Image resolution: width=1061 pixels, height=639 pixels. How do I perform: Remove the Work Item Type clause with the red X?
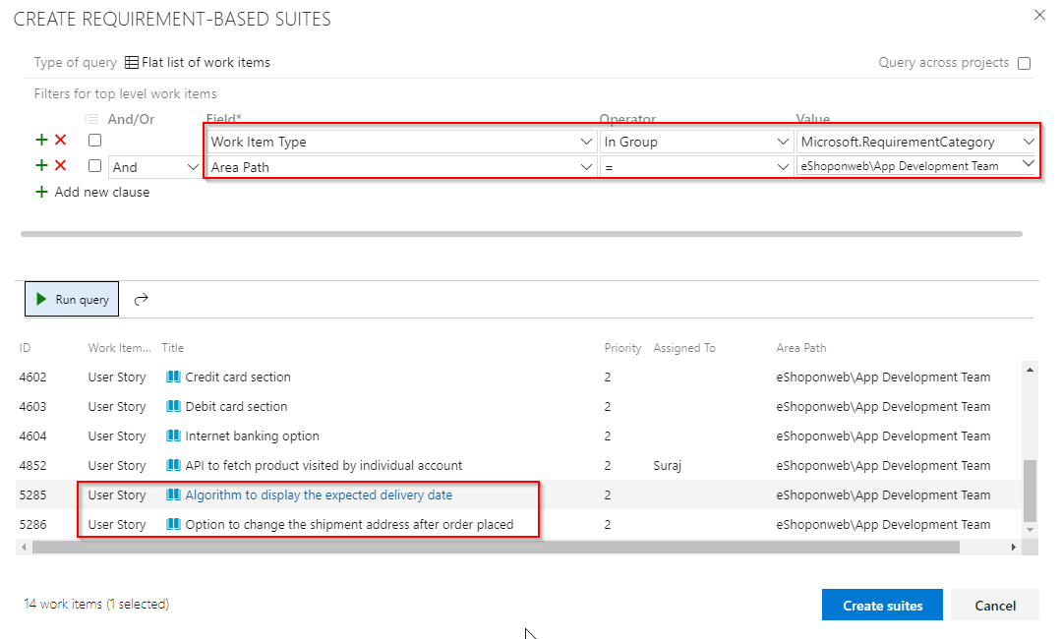tap(61, 140)
